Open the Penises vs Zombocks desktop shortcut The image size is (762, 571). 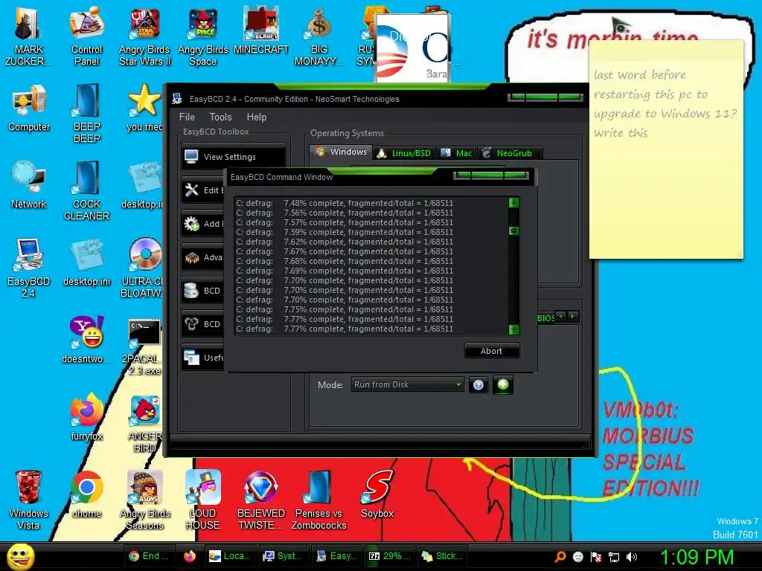[318, 500]
